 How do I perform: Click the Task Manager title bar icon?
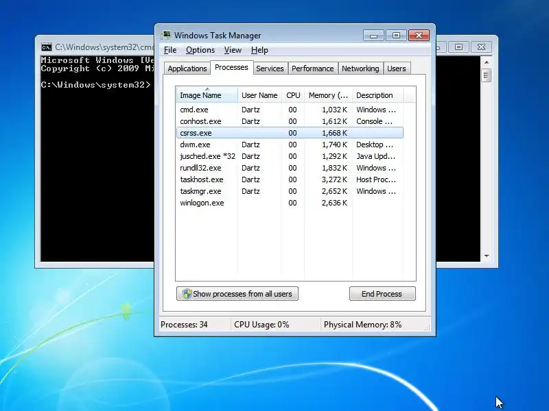166,36
